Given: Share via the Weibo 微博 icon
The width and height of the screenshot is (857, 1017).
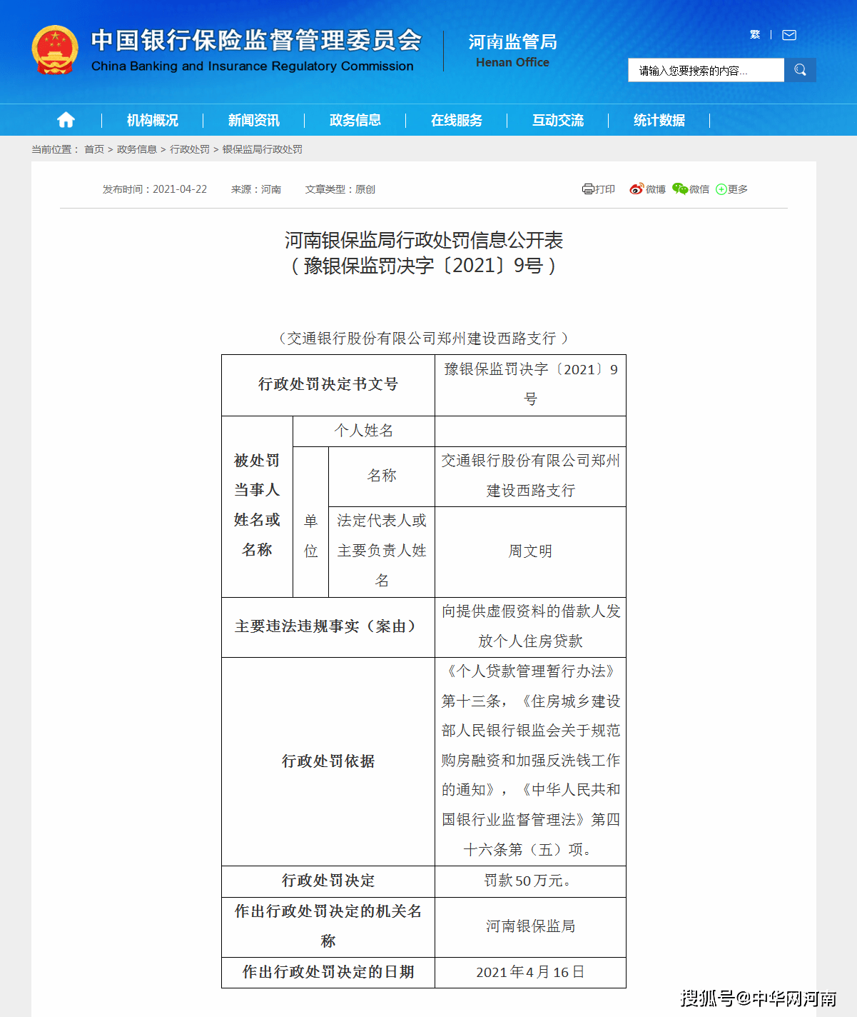Looking at the screenshot, I should [637, 189].
